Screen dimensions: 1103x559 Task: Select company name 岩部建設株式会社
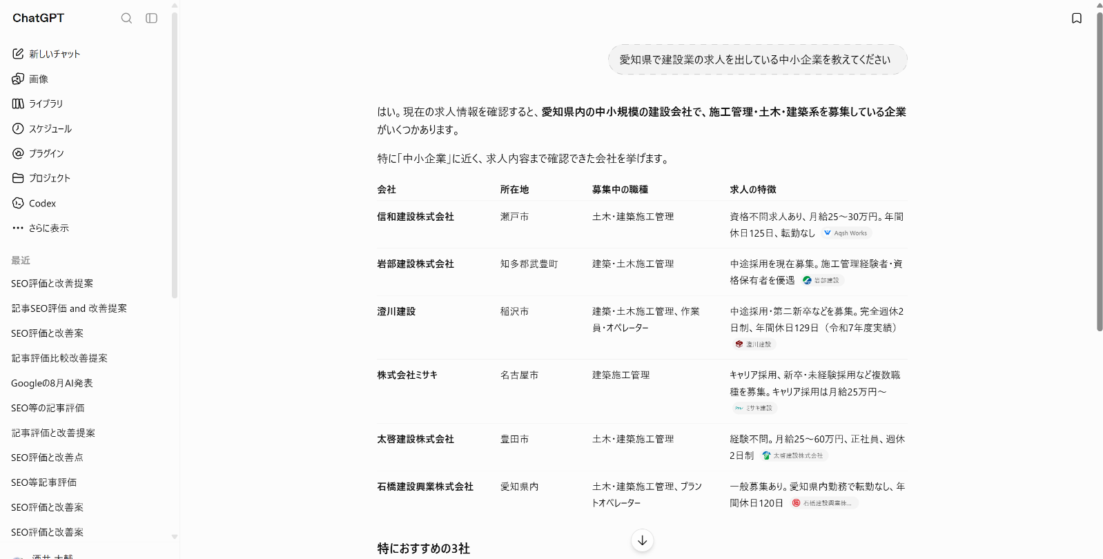[416, 264]
